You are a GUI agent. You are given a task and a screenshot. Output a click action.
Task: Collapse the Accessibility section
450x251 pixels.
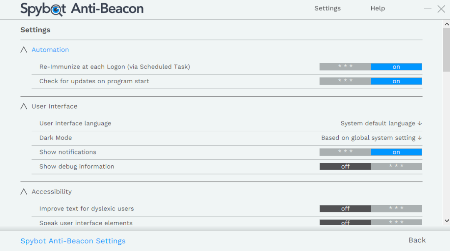point(23,191)
